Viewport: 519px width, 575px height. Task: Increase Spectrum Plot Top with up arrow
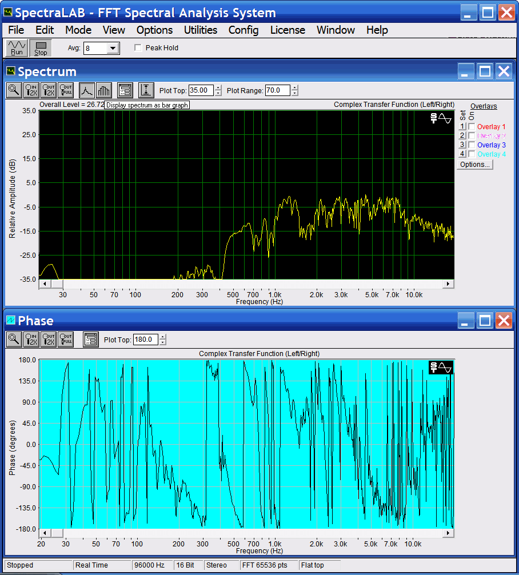(218, 88)
